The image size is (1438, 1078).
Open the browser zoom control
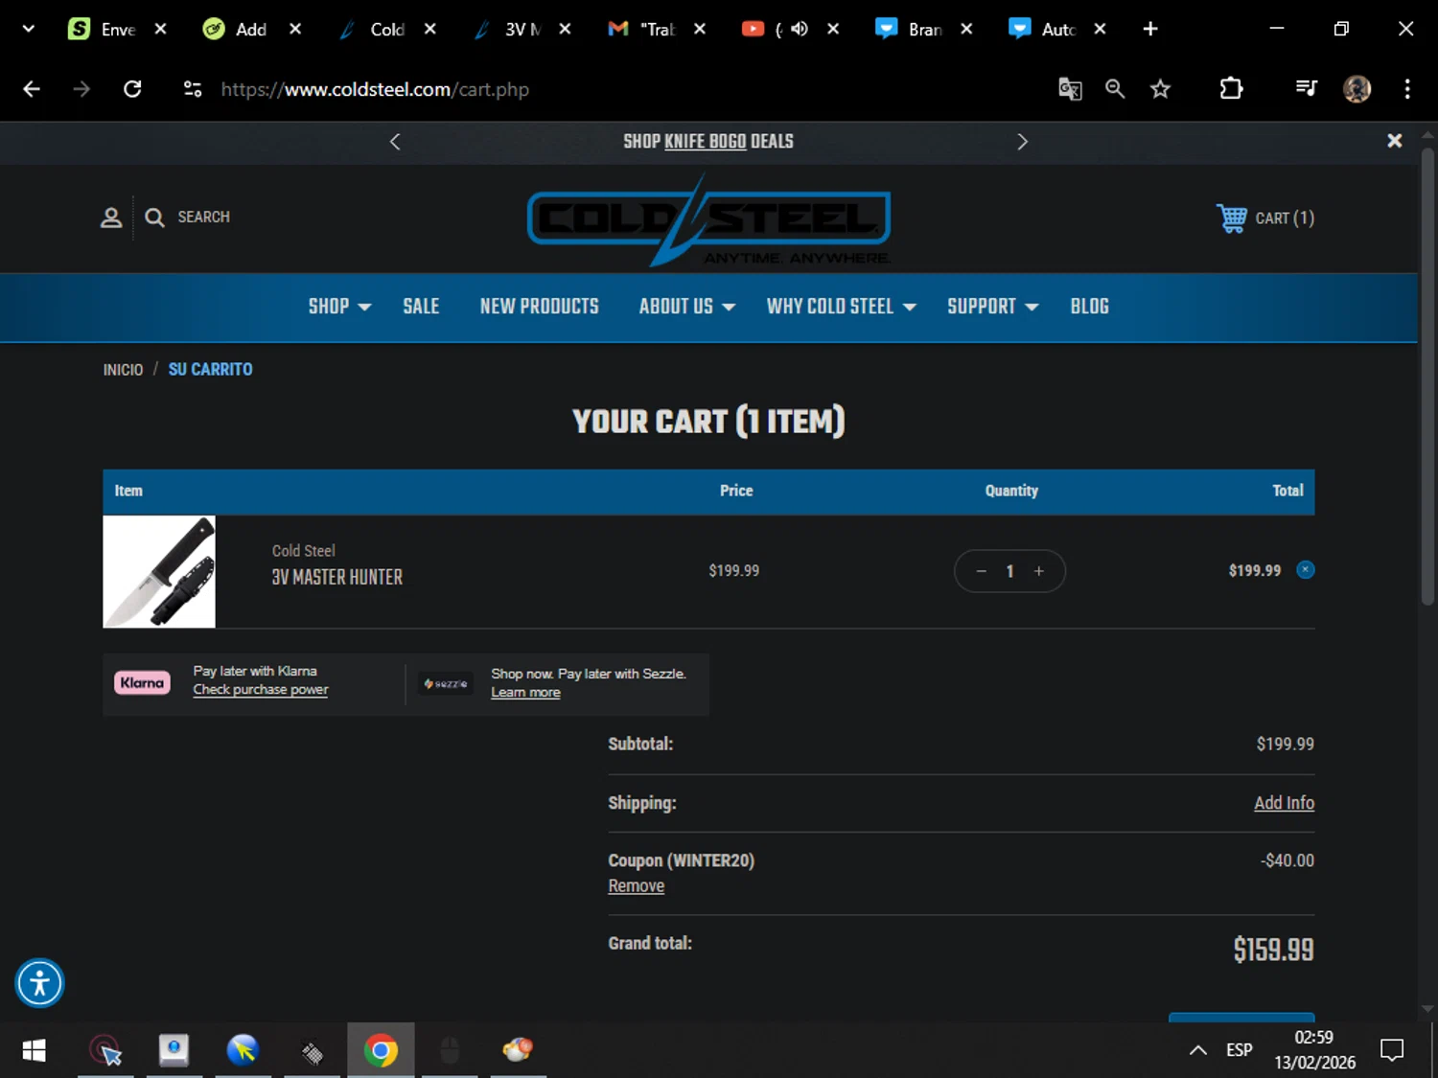[1114, 89]
